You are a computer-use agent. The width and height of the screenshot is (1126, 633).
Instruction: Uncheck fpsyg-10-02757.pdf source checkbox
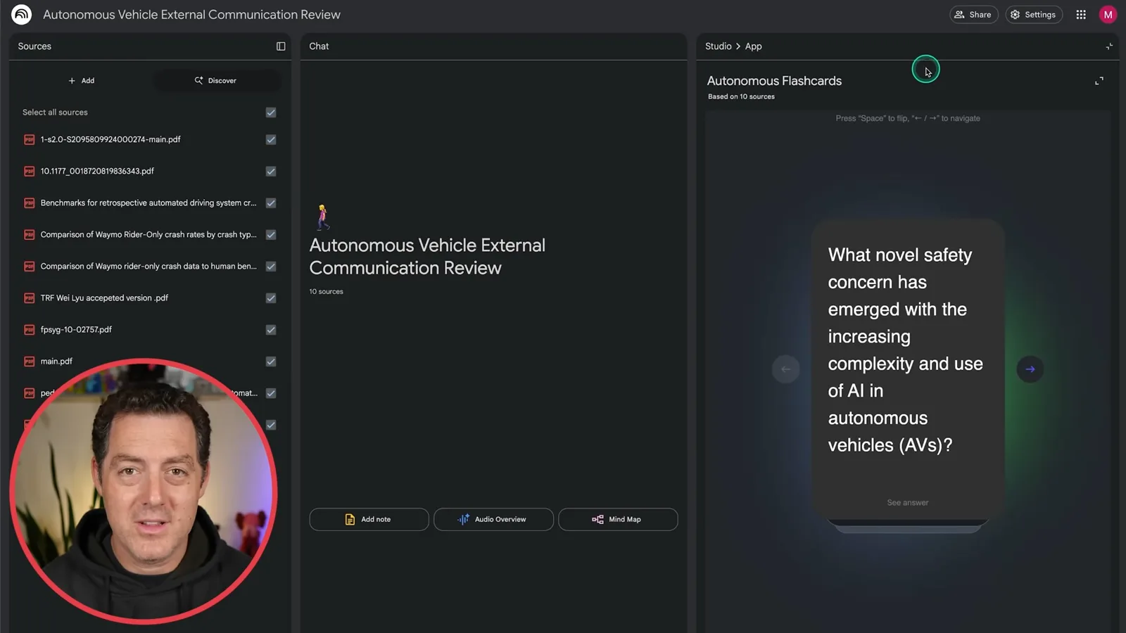[x=271, y=330]
